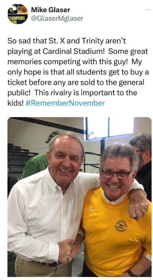Click the football helmet in the avatar
This screenshot has height=280, width=153.
(13, 9)
